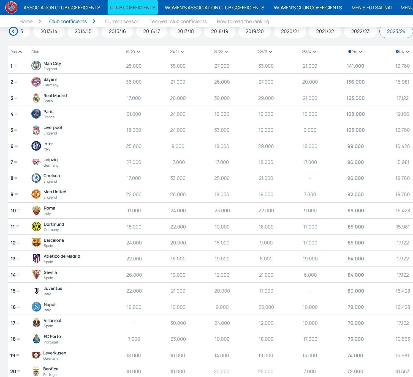Screen dimensions: 413x377
Task: Open the Liverpool club crest
Action: (x=36, y=130)
